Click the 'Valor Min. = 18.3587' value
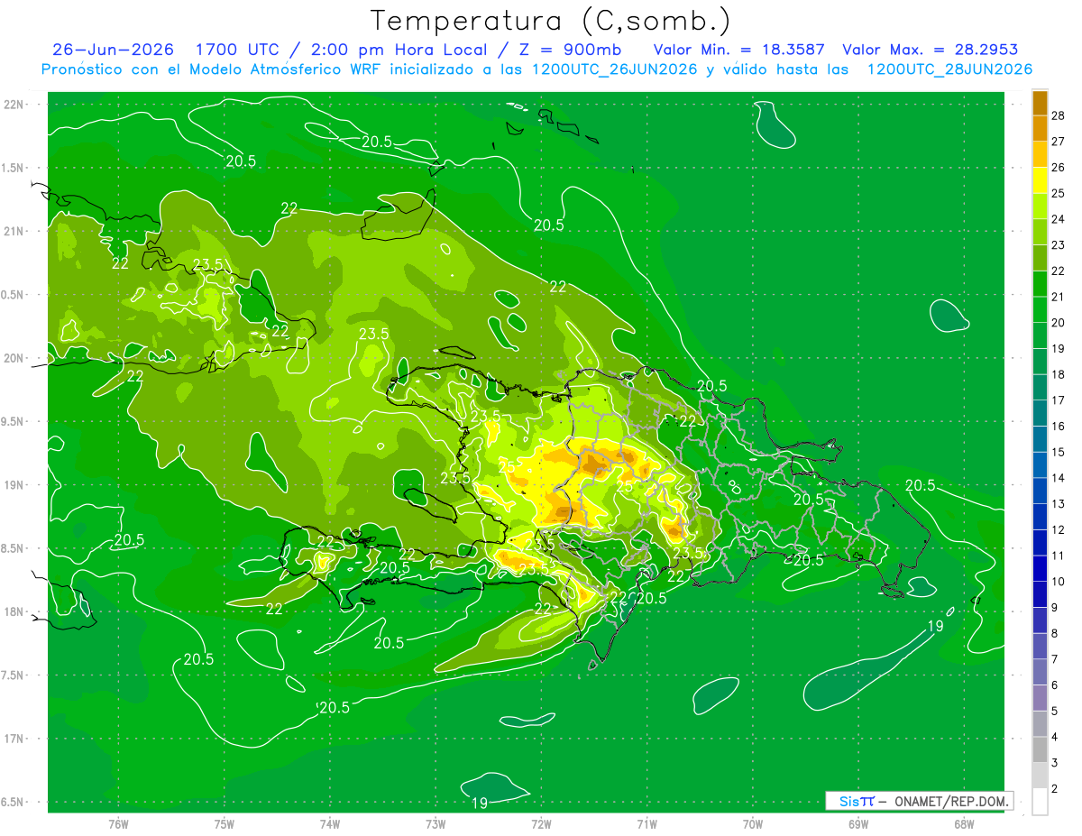1082x836 pixels. [739, 50]
